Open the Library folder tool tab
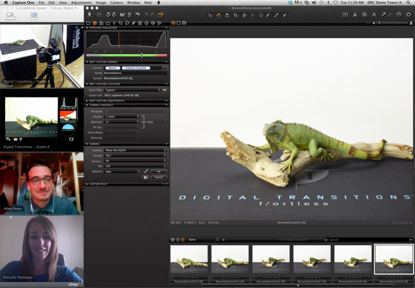Screen dimensions: 415x288 [88, 23]
